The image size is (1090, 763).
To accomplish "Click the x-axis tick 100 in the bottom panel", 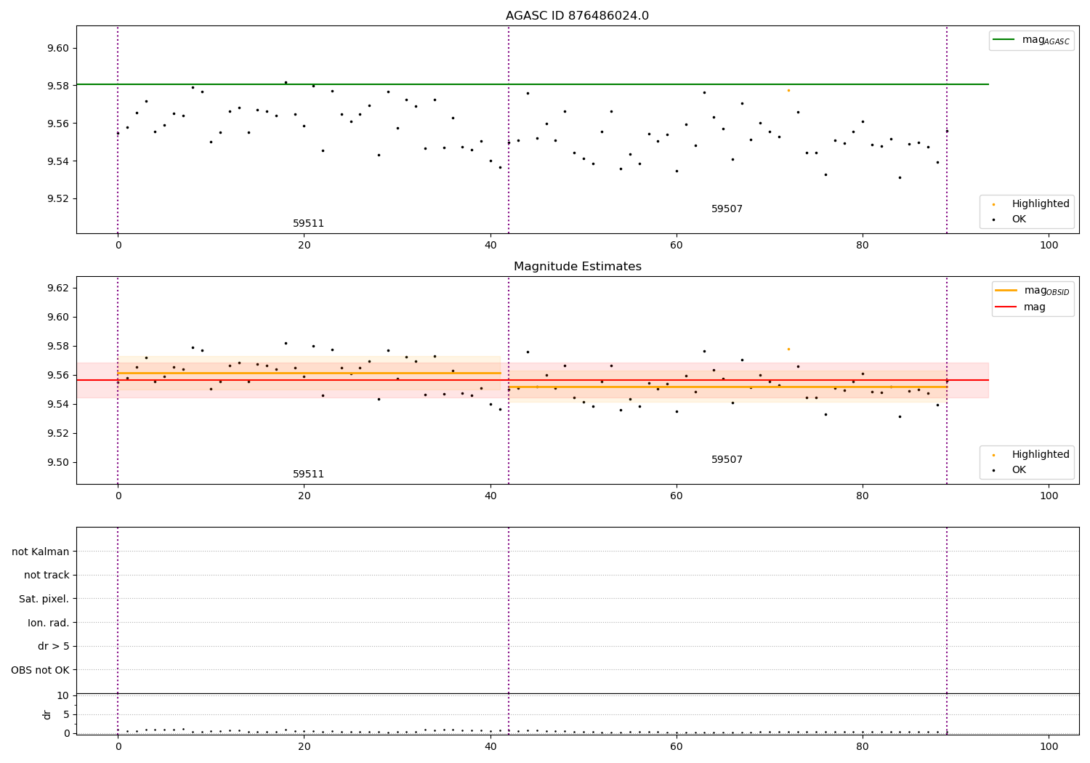I will tap(1049, 746).
